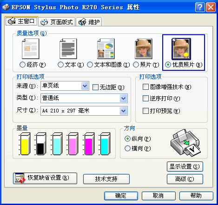Switch to the 主窗口 tab

21,21
